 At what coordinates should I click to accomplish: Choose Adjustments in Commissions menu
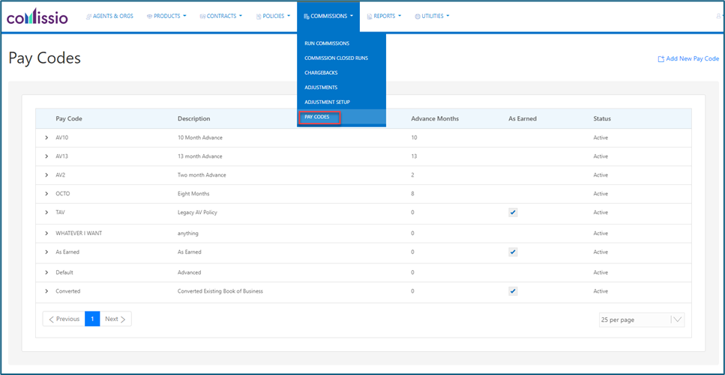tap(321, 88)
